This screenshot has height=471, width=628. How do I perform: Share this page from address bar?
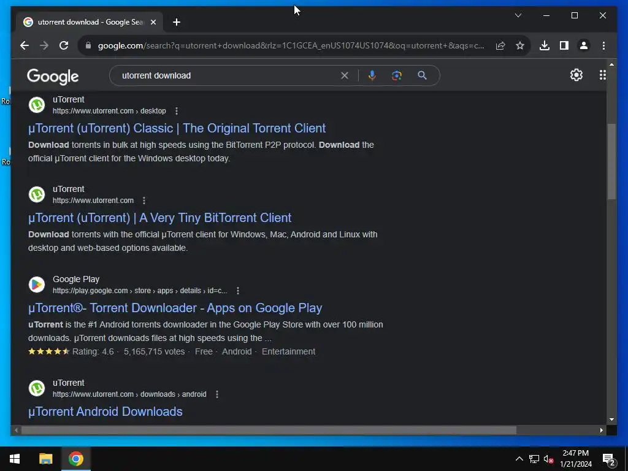point(500,45)
